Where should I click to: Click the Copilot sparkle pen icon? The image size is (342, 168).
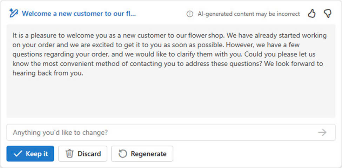pyautogui.click(x=14, y=14)
